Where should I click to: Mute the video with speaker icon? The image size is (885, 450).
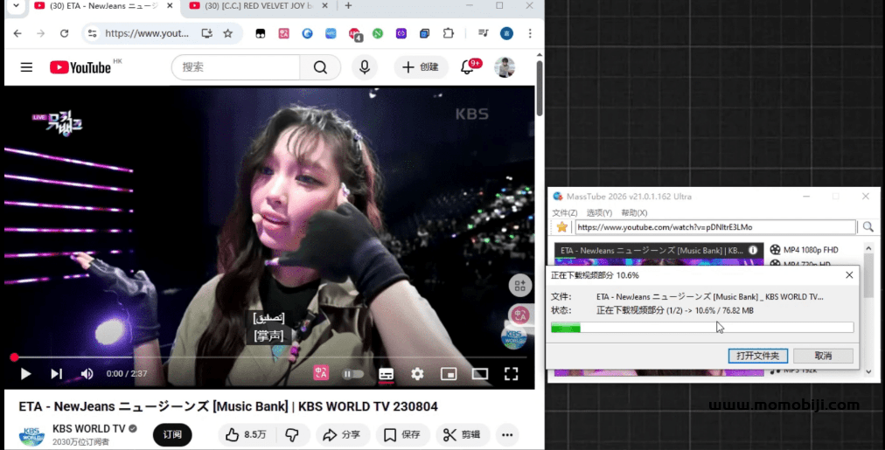point(87,374)
